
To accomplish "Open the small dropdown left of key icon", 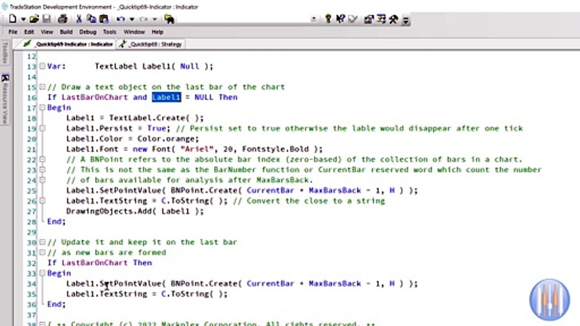I will [x=314, y=19].
